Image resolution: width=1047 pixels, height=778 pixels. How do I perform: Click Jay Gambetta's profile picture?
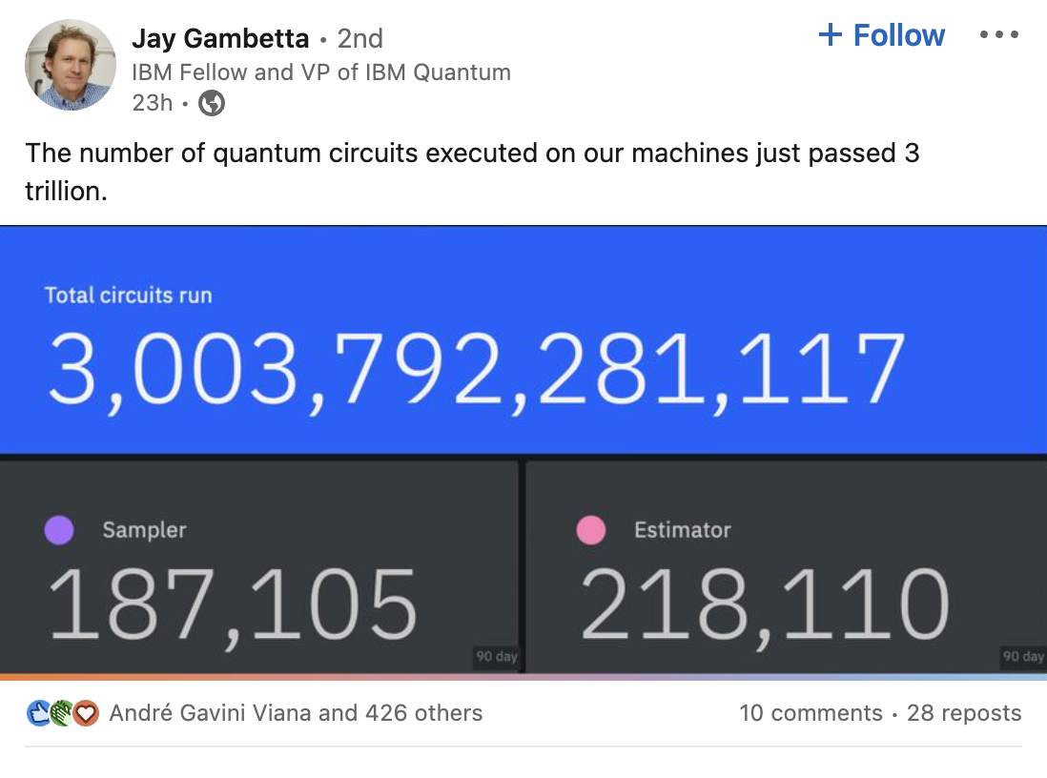[70, 64]
